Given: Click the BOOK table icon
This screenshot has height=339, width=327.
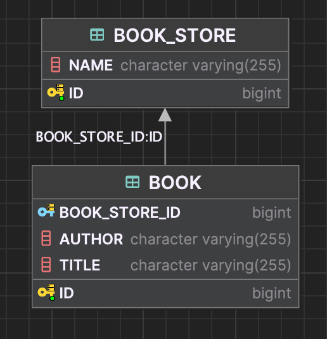Looking at the screenshot, I should coord(132,182).
